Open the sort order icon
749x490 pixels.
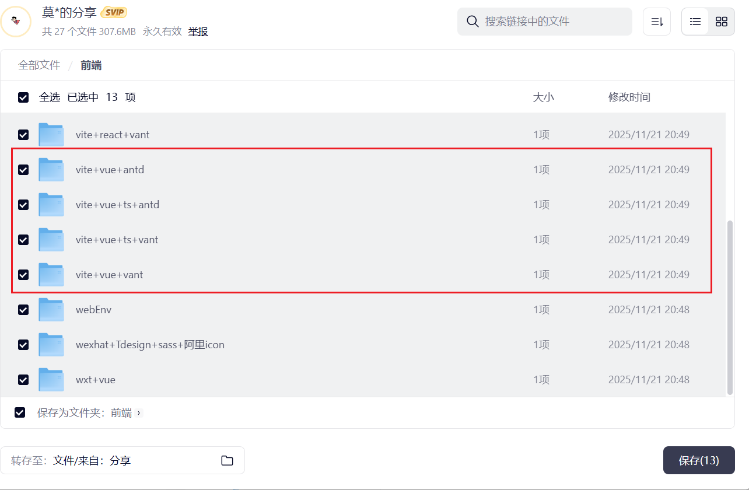point(657,22)
